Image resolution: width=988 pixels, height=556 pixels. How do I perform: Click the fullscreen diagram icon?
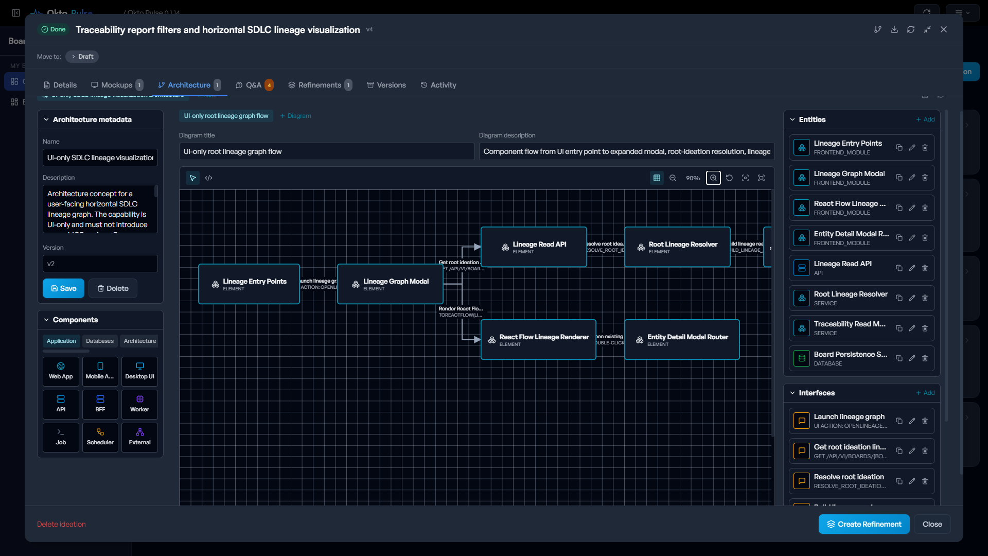click(761, 178)
